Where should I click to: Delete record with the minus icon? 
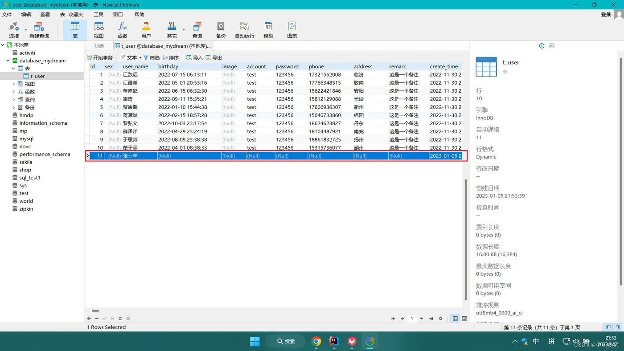point(96,318)
